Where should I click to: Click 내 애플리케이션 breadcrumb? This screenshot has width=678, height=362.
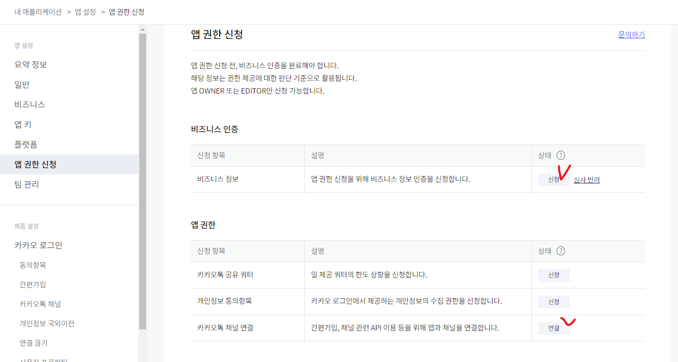point(38,12)
